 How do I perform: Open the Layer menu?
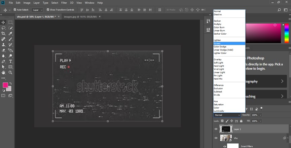click(36, 3)
